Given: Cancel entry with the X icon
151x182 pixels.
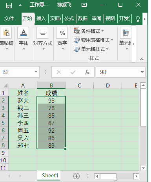Looking at the screenshot, I should coord(59,72).
